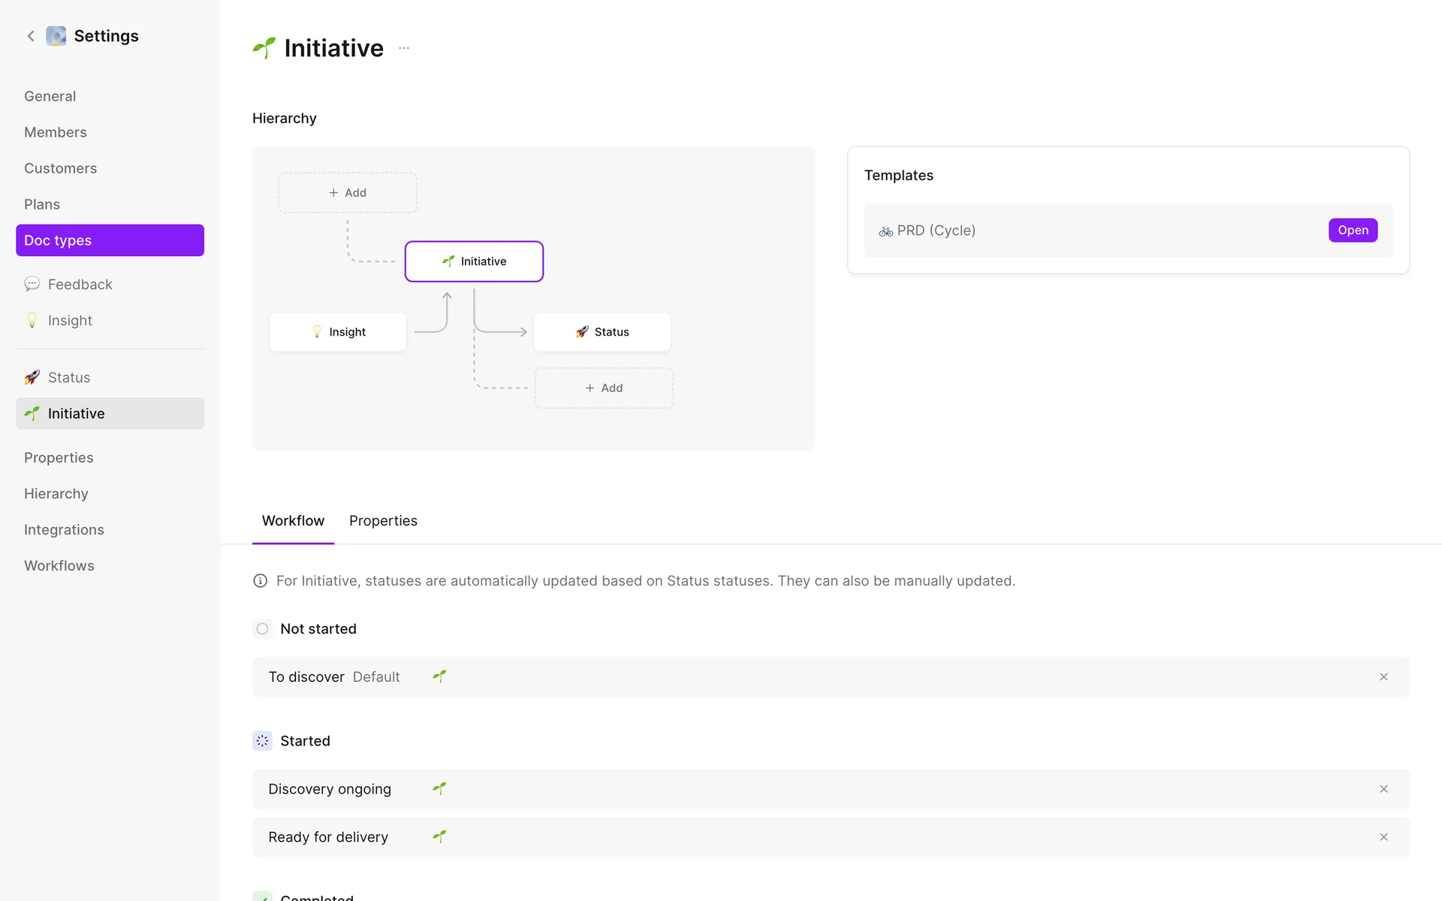Add a parent type above Initiative
This screenshot has width=1442, height=901.
[x=348, y=193]
